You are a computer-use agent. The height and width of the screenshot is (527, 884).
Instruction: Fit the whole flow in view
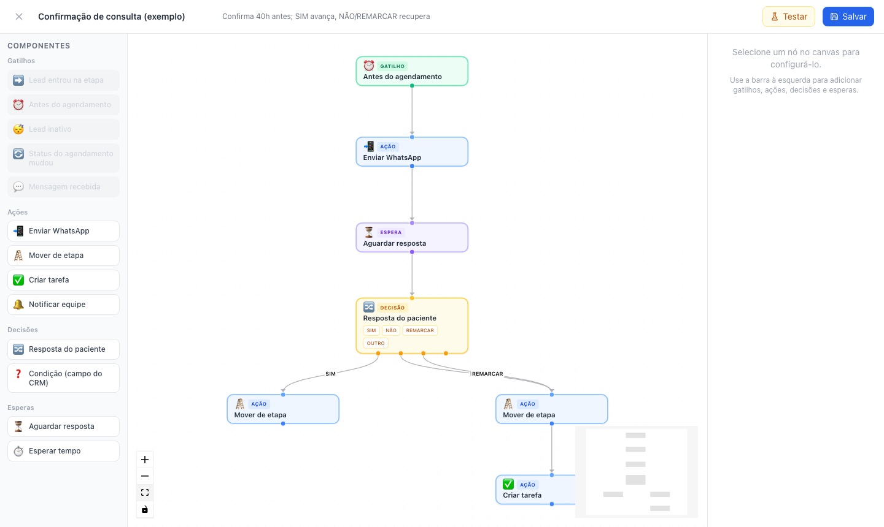coord(145,493)
